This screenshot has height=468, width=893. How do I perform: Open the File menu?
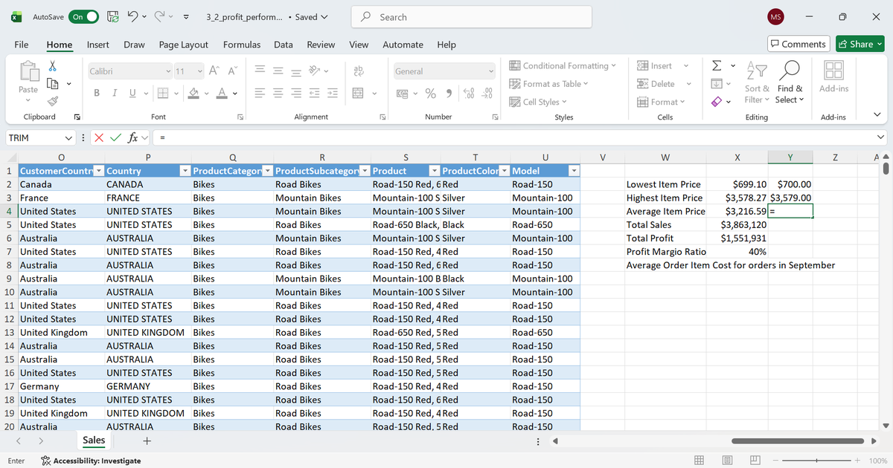tap(22, 45)
